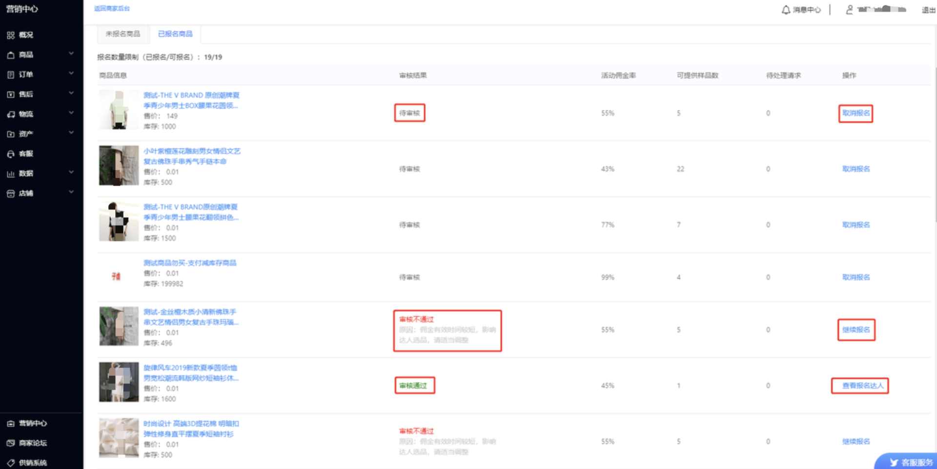The height and width of the screenshot is (469, 937).
Task: Click the 供销系统 icon at sidebar bottom
Action: pyautogui.click(x=11, y=463)
